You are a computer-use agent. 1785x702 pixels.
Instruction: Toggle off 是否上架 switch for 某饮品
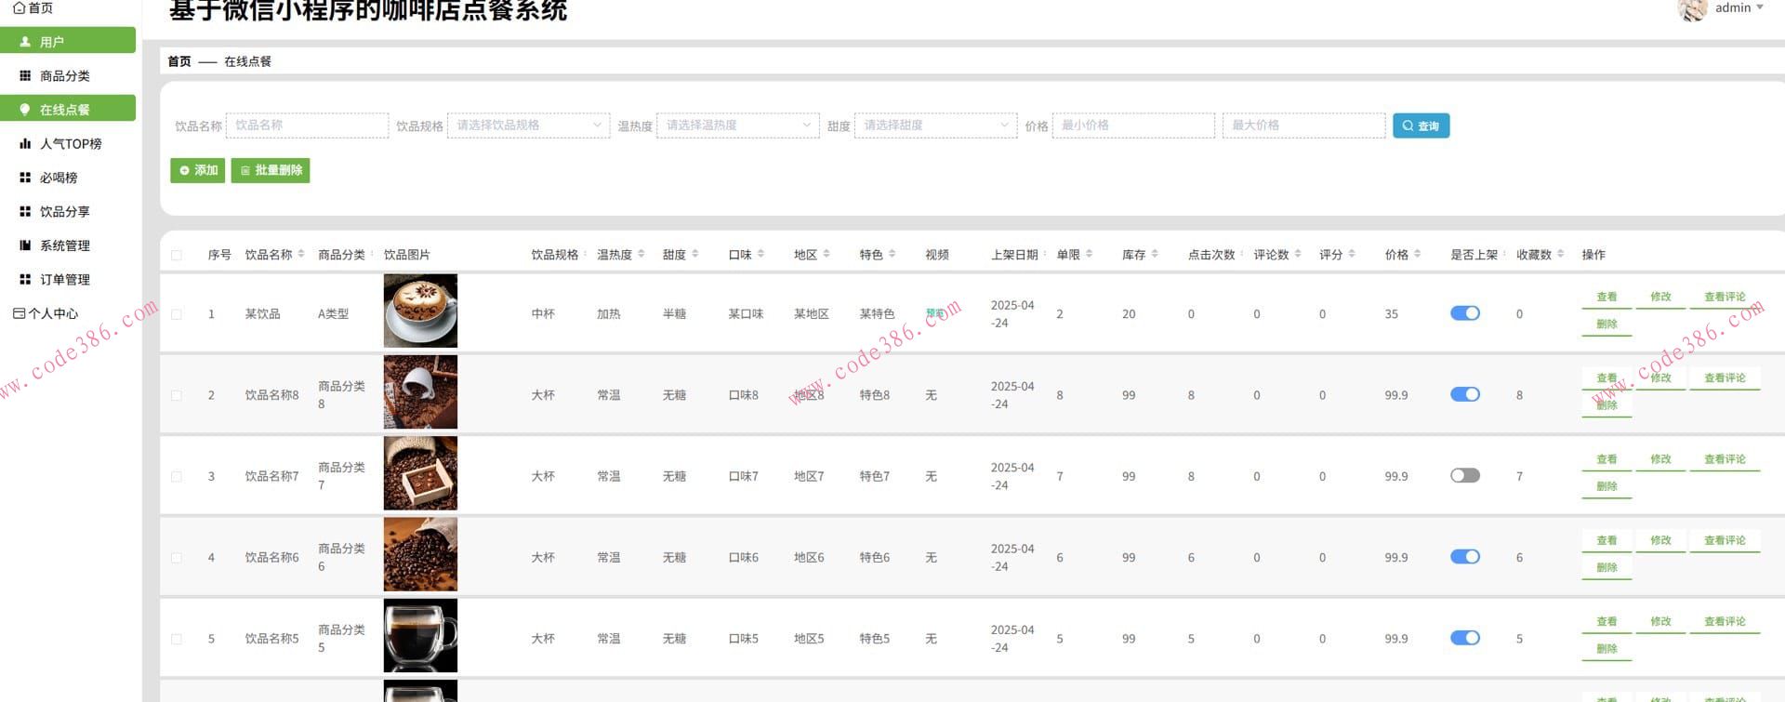pyautogui.click(x=1464, y=313)
